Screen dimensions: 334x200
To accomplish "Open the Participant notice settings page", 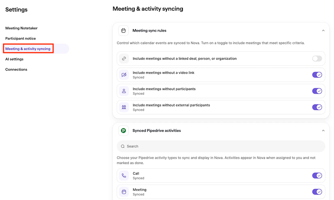I will (x=20, y=39).
